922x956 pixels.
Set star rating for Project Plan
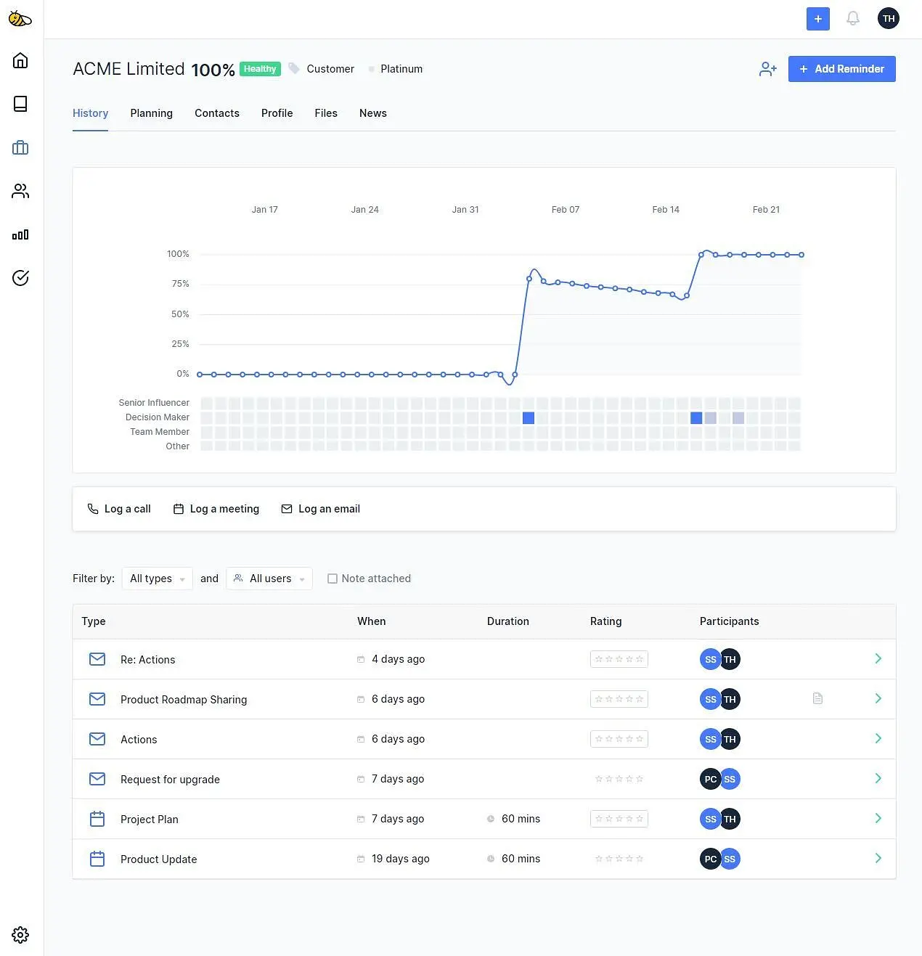[x=619, y=819]
